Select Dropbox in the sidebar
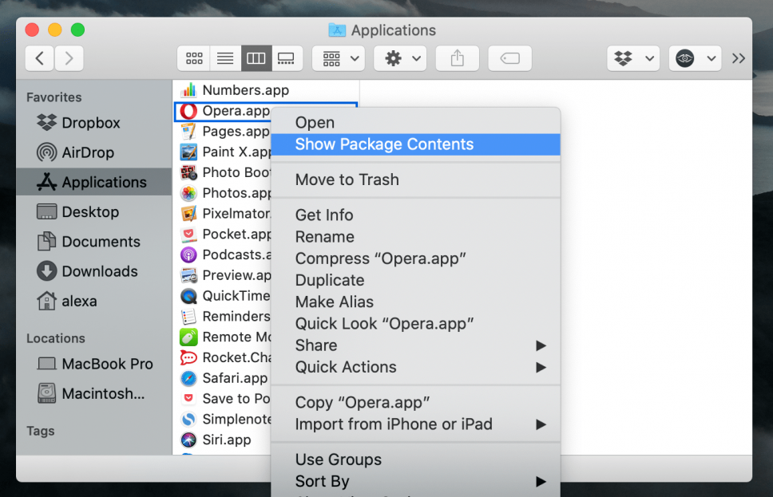The height and width of the screenshot is (497, 773). (x=86, y=123)
